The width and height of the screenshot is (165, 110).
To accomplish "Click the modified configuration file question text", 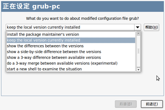I will click(82, 18).
